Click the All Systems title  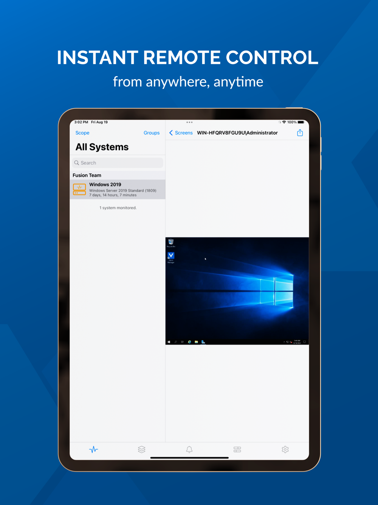[102, 147]
